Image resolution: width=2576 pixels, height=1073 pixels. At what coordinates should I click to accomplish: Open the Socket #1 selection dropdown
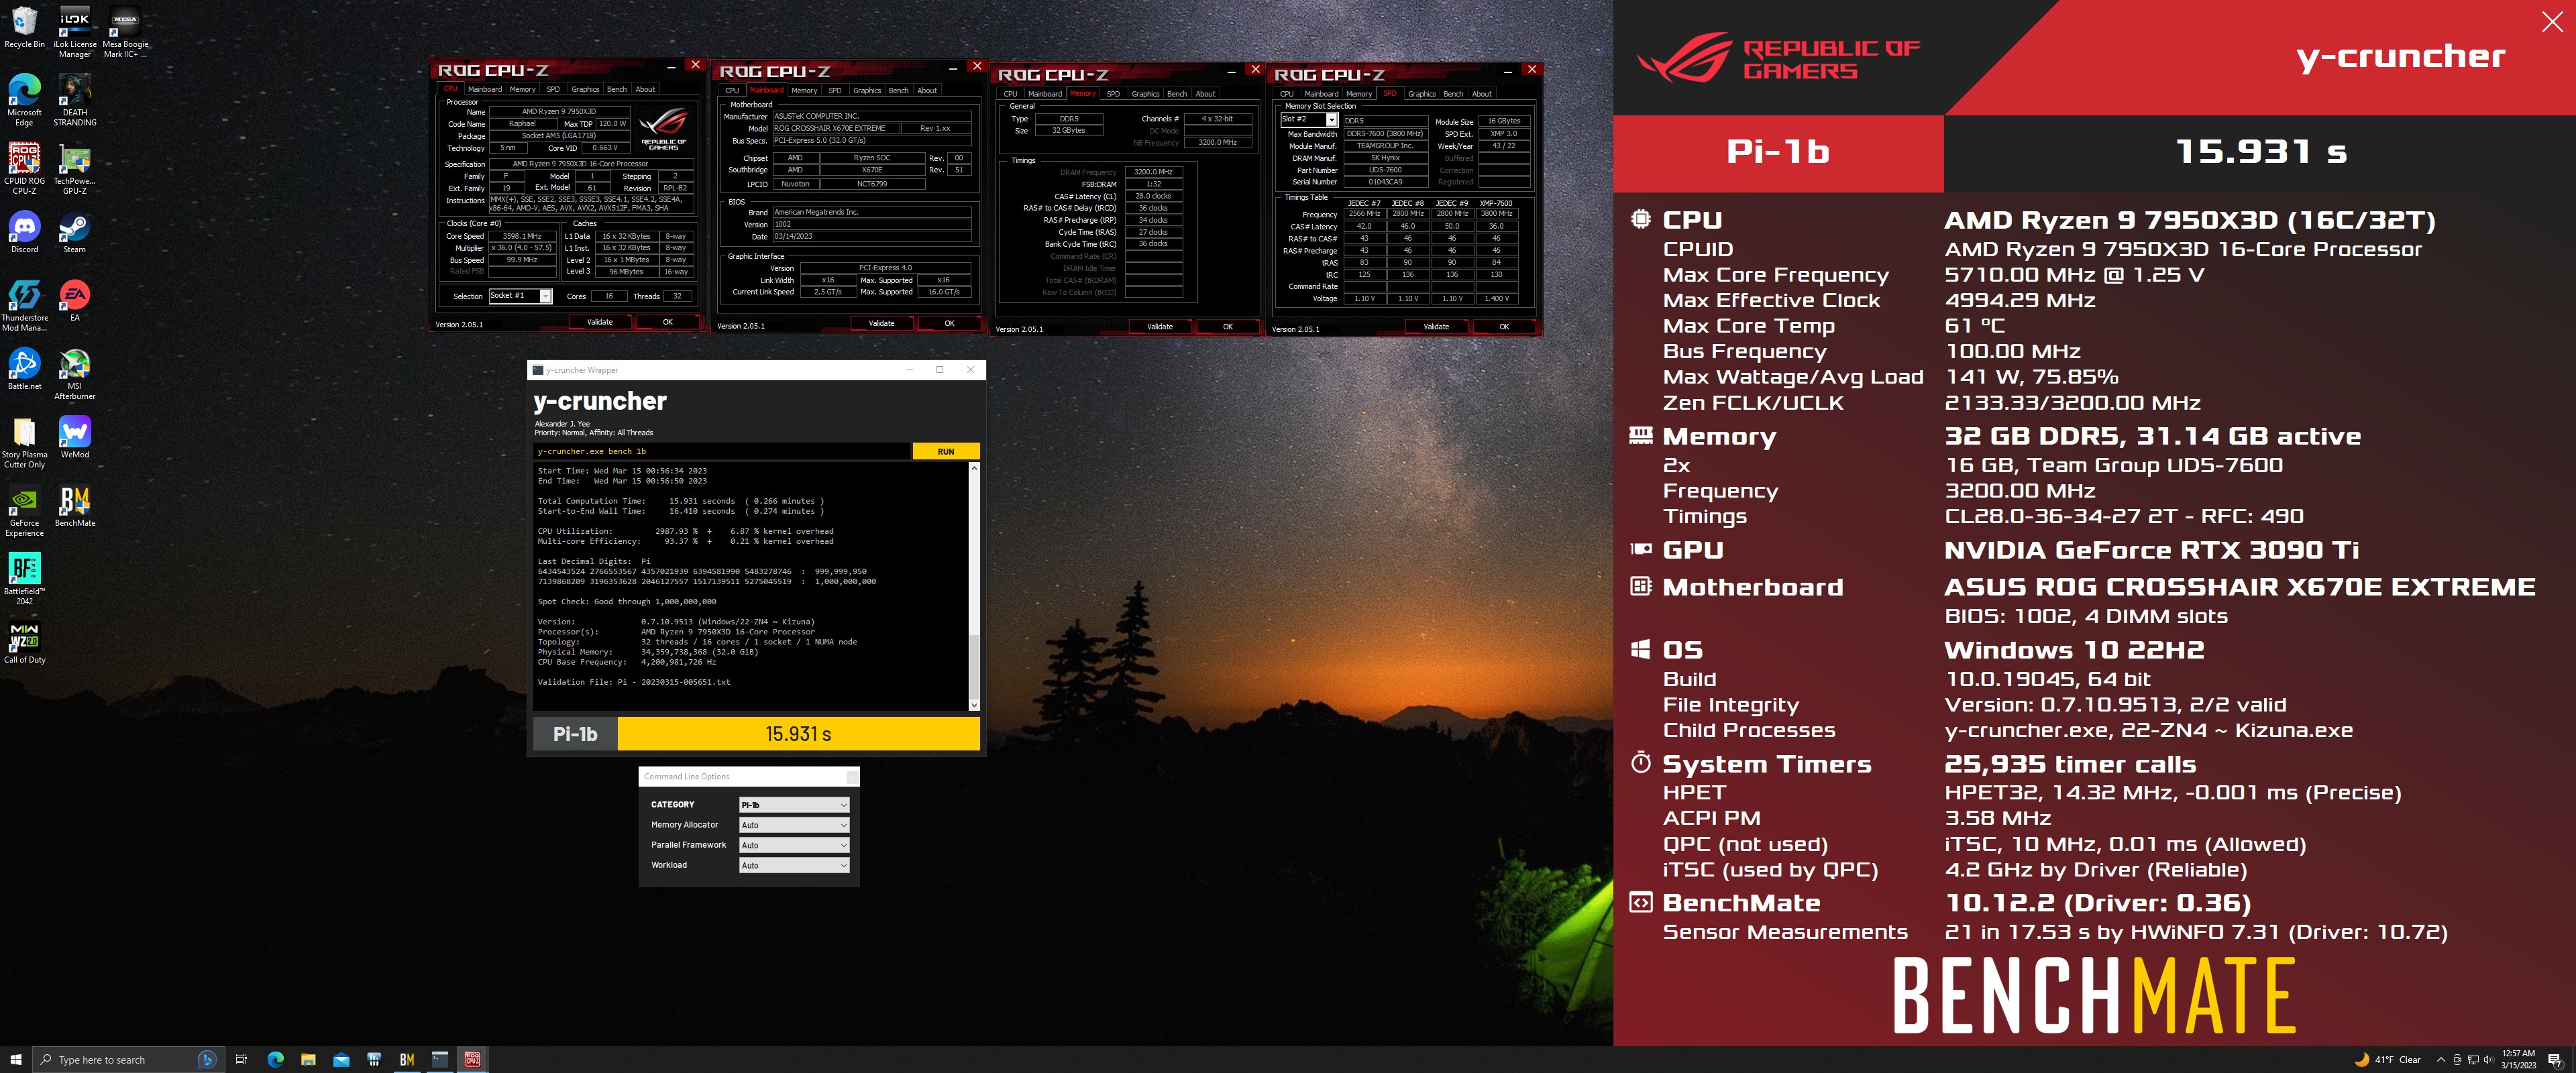[x=520, y=296]
